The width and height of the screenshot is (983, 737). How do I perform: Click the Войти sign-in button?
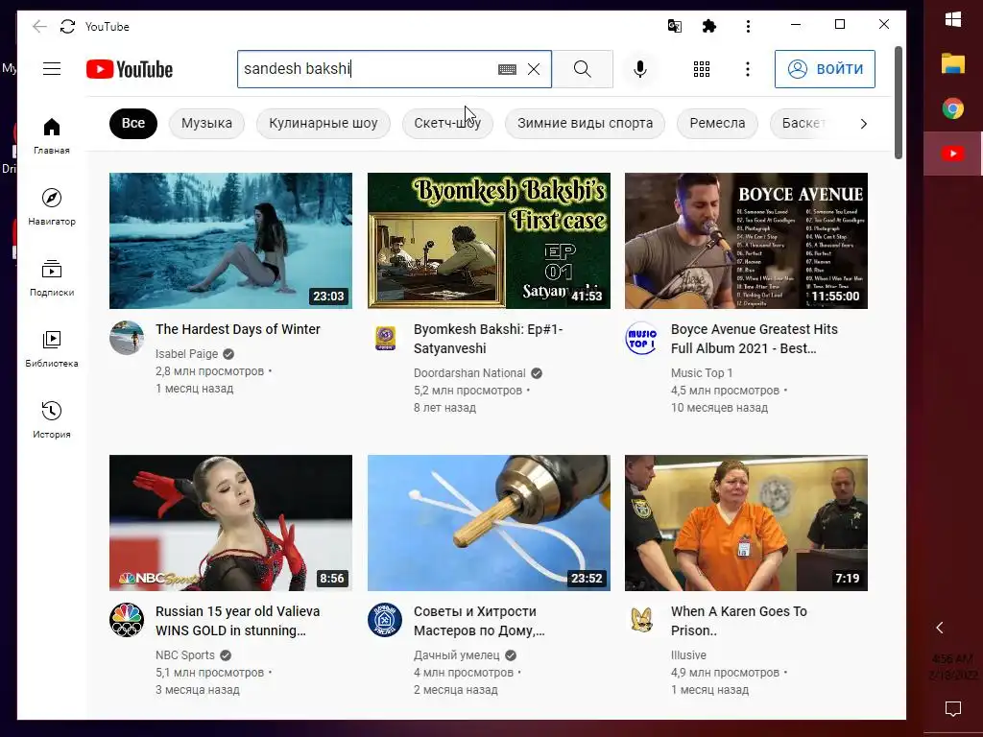point(825,69)
